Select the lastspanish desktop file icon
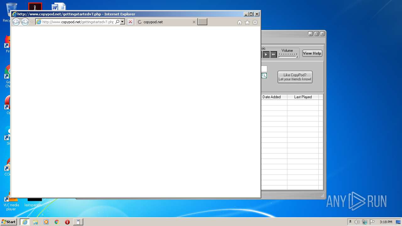402x226 pixels. (35, 202)
